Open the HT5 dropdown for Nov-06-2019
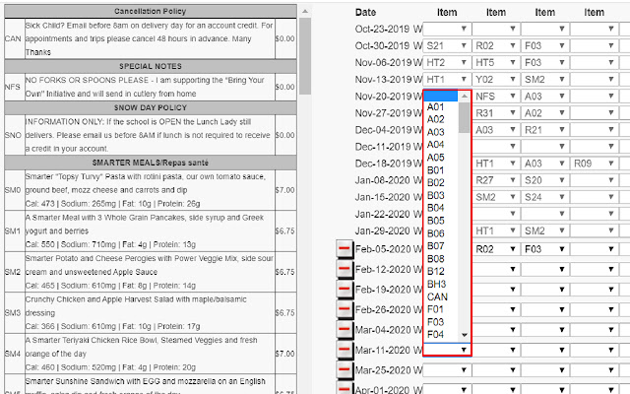The image size is (630, 394). click(495, 63)
